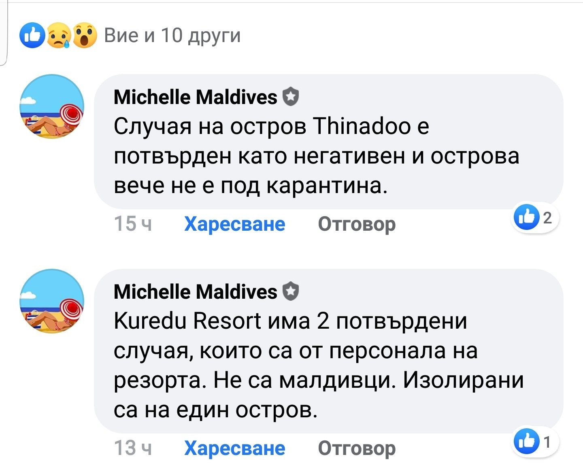Click the surprised wow reaction emoji
The width and height of the screenshot is (583, 476).
(84, 36)
